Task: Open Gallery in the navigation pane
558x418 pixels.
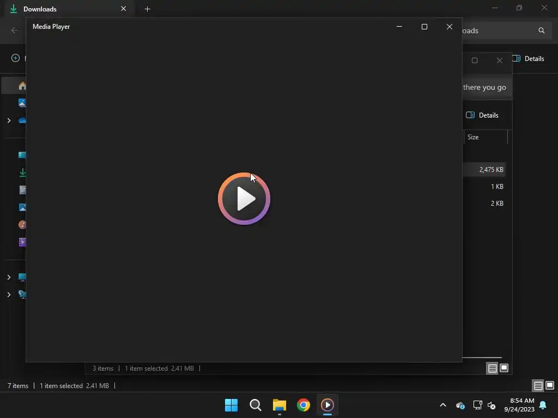Action: pyautogui.click(x=22, y=103)
